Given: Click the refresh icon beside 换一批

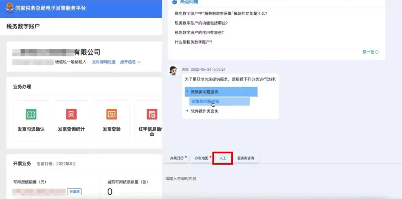Looking at the screenshot, I should tap(377, 52).
